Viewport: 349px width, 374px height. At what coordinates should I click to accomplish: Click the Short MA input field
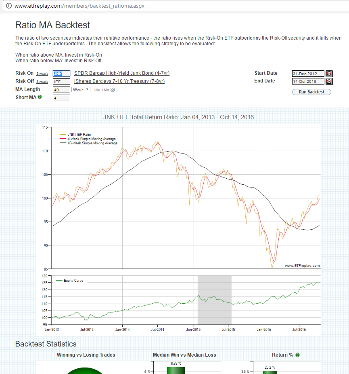click(61, 98)
